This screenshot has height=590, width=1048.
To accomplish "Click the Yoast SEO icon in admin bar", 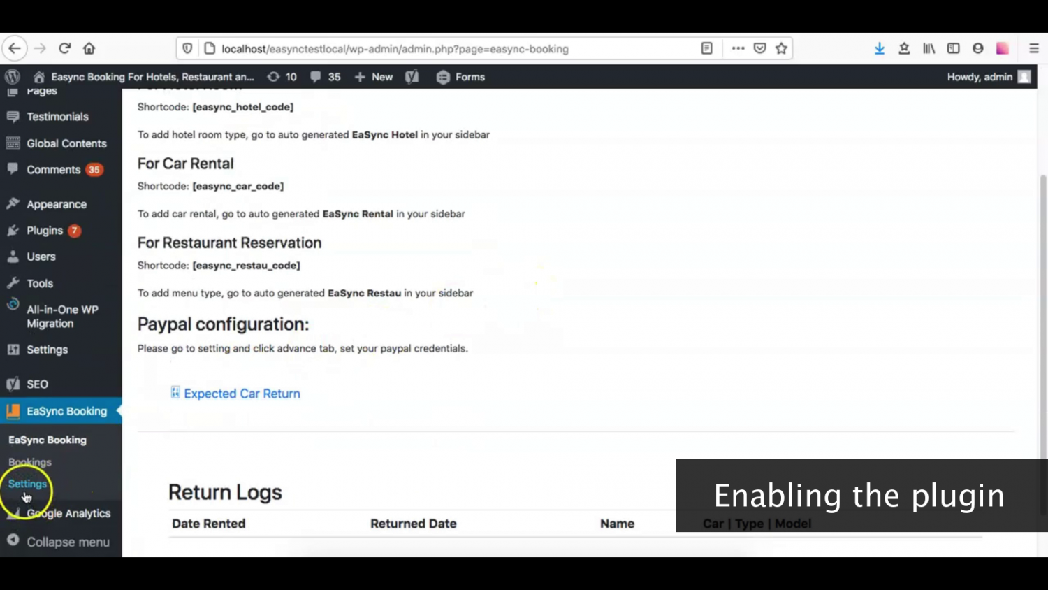I will (x=412, y=77).
